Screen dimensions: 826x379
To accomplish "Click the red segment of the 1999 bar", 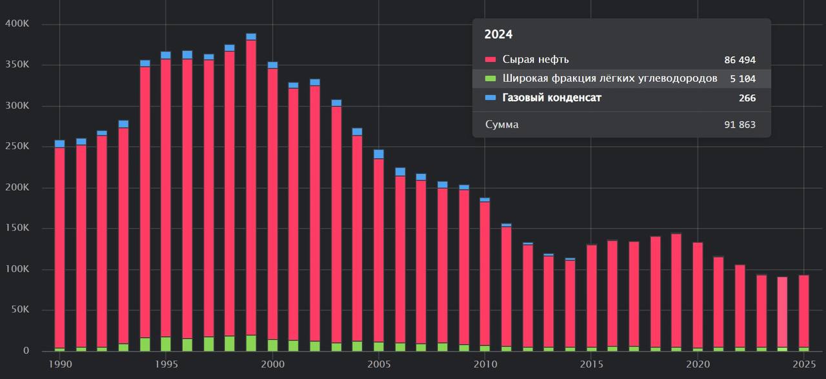I will pyautogui.click(x=251, y=187).
